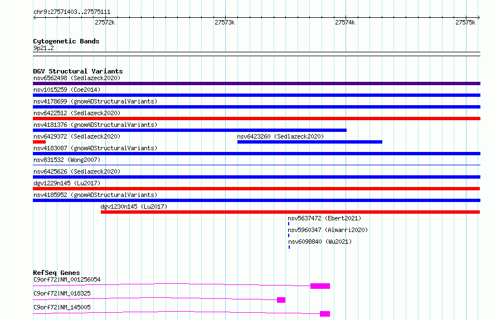The image size is (496, 320).
Task: Click the blue nsv4185952 variant bar
Action: pos(256,200)
